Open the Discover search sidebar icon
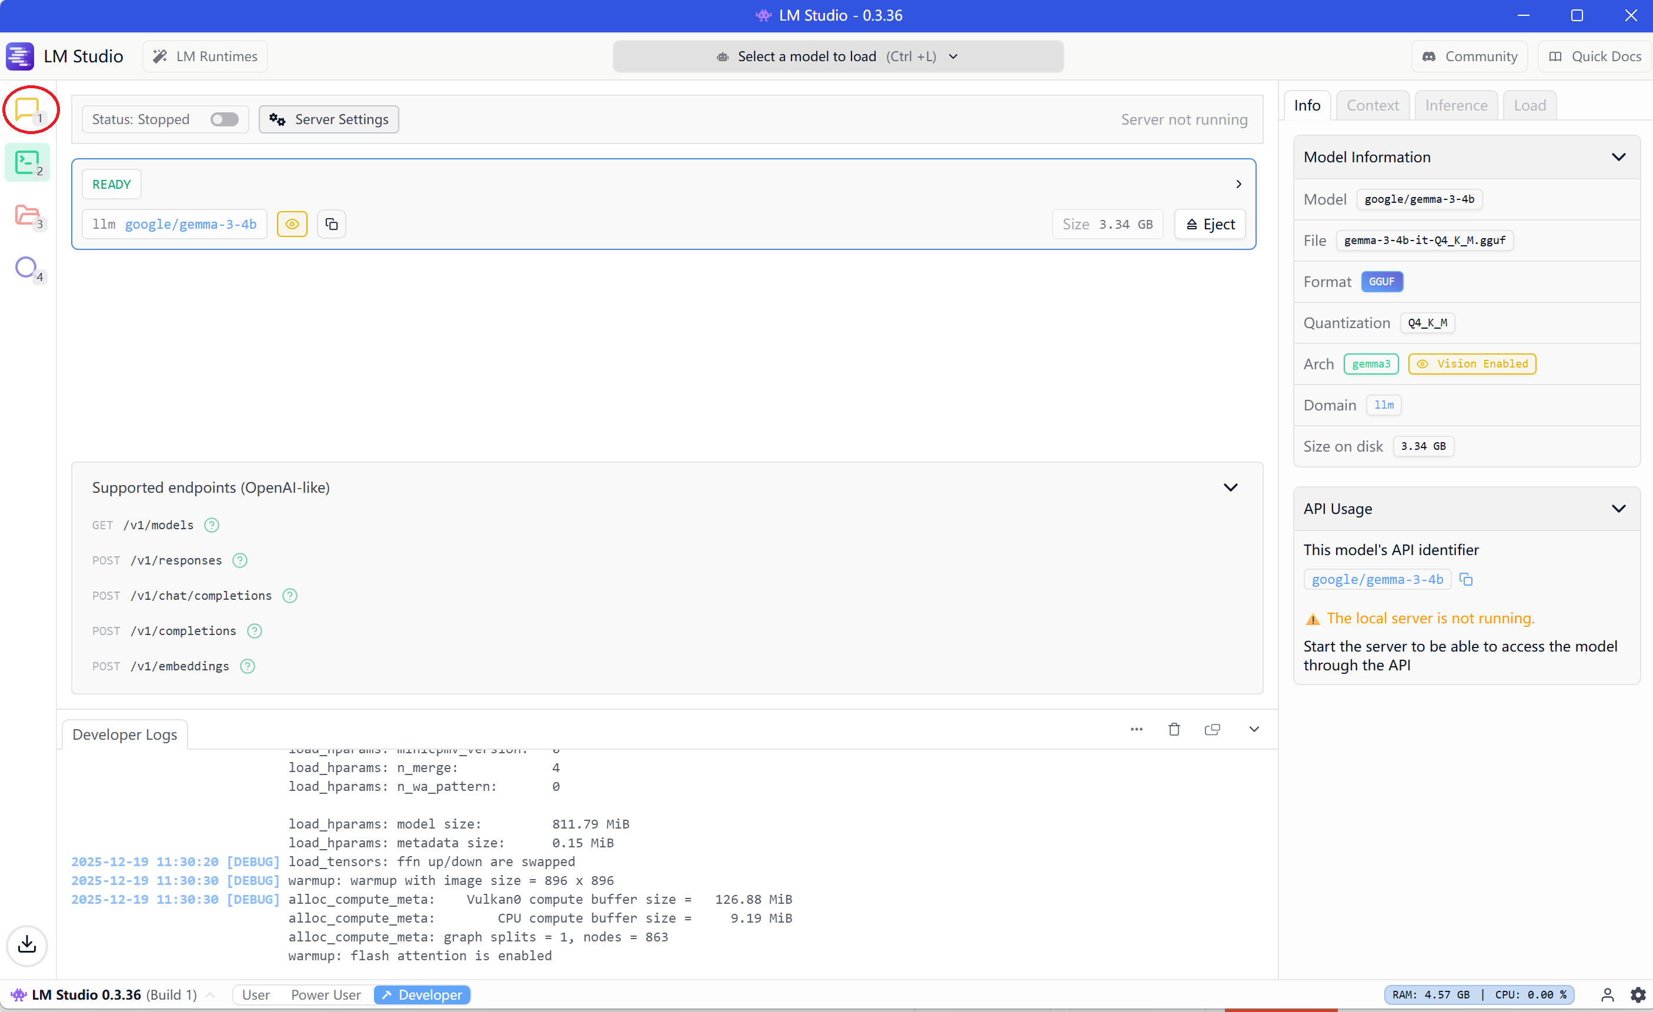The height and width of the screenshot is (1012, 1653). click(26, 268)
